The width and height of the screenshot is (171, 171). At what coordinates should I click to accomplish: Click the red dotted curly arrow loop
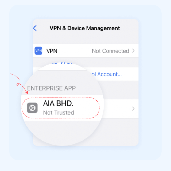point(18,85)
